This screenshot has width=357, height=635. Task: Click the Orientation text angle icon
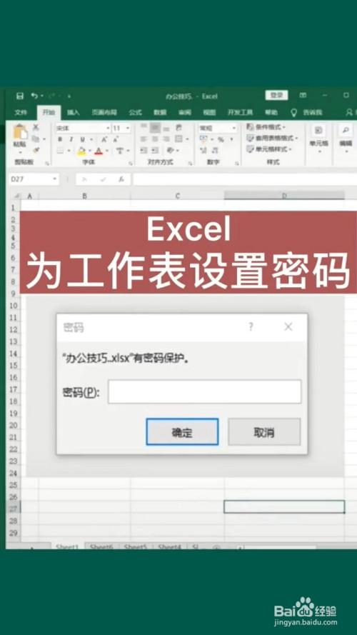pos(171,150)
